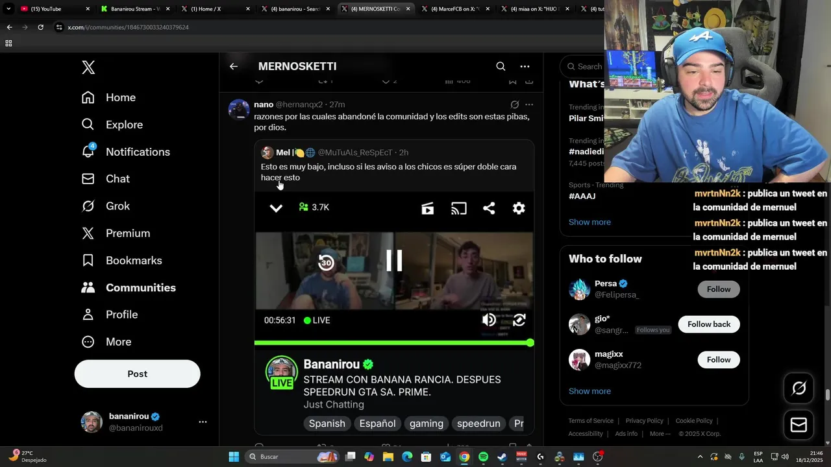The width and height of the screenshot is (831, 467).
Task: Open Grok explain icon on nano's post
Action: [x=514, y=104]
